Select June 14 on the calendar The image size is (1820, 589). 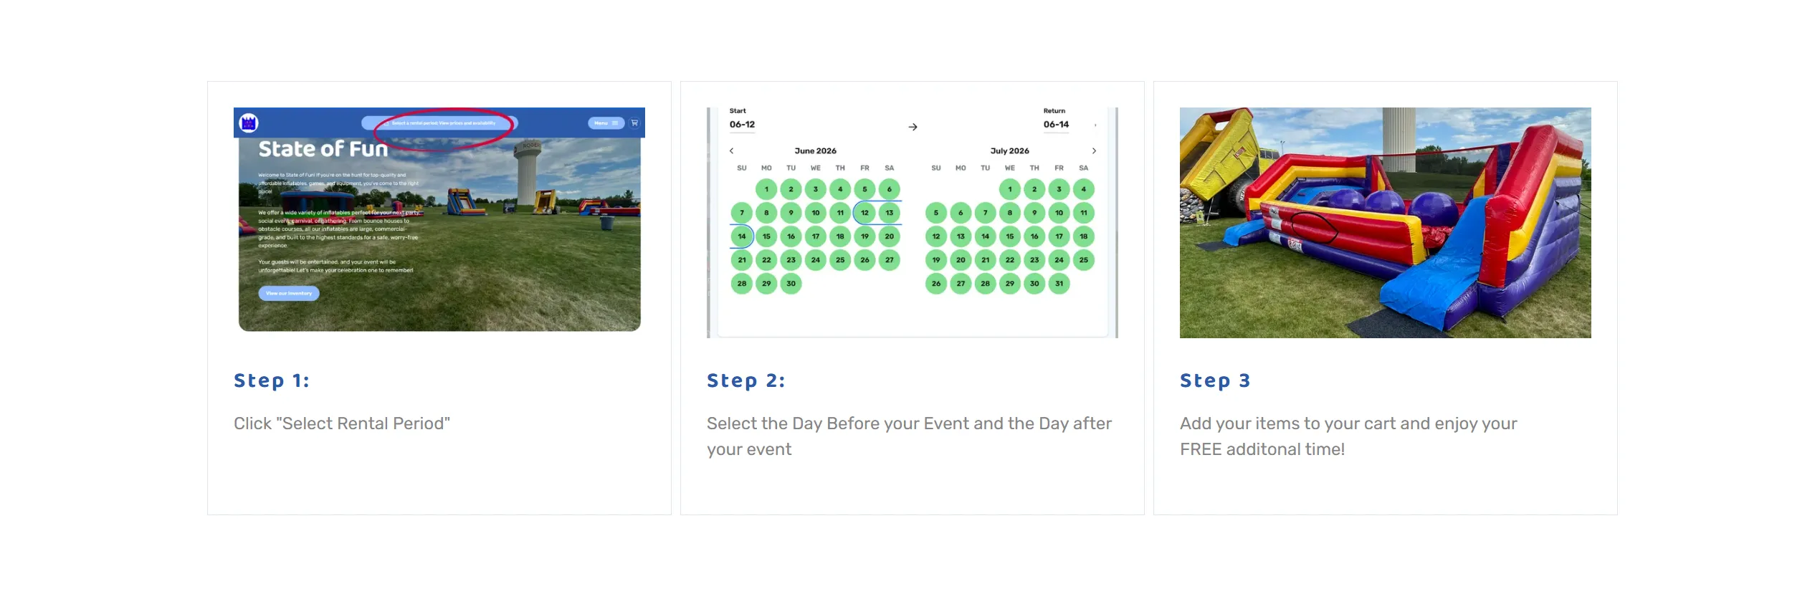(742, 236)
